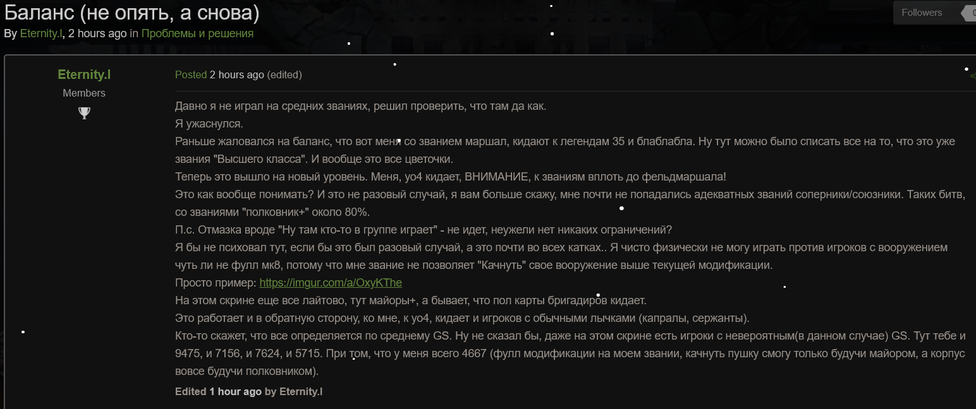Click the 'Posted' label above the message
976x409 pixels.
[190, 74]
